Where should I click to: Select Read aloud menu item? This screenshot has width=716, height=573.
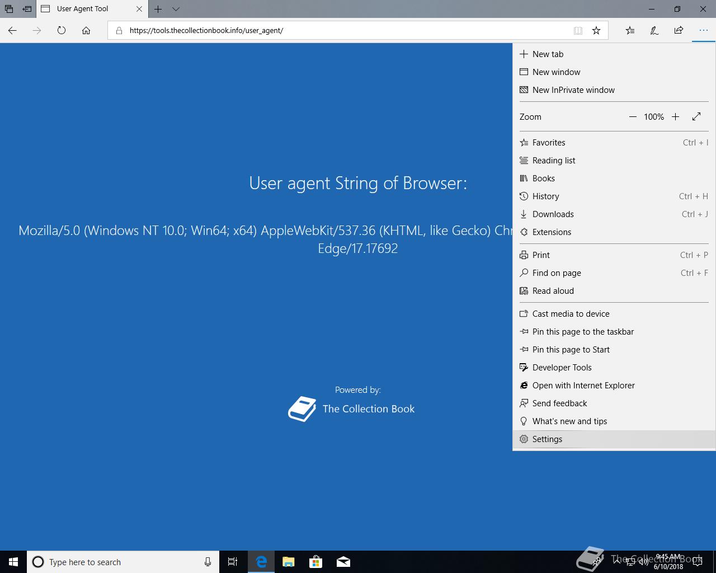(614, 291)
